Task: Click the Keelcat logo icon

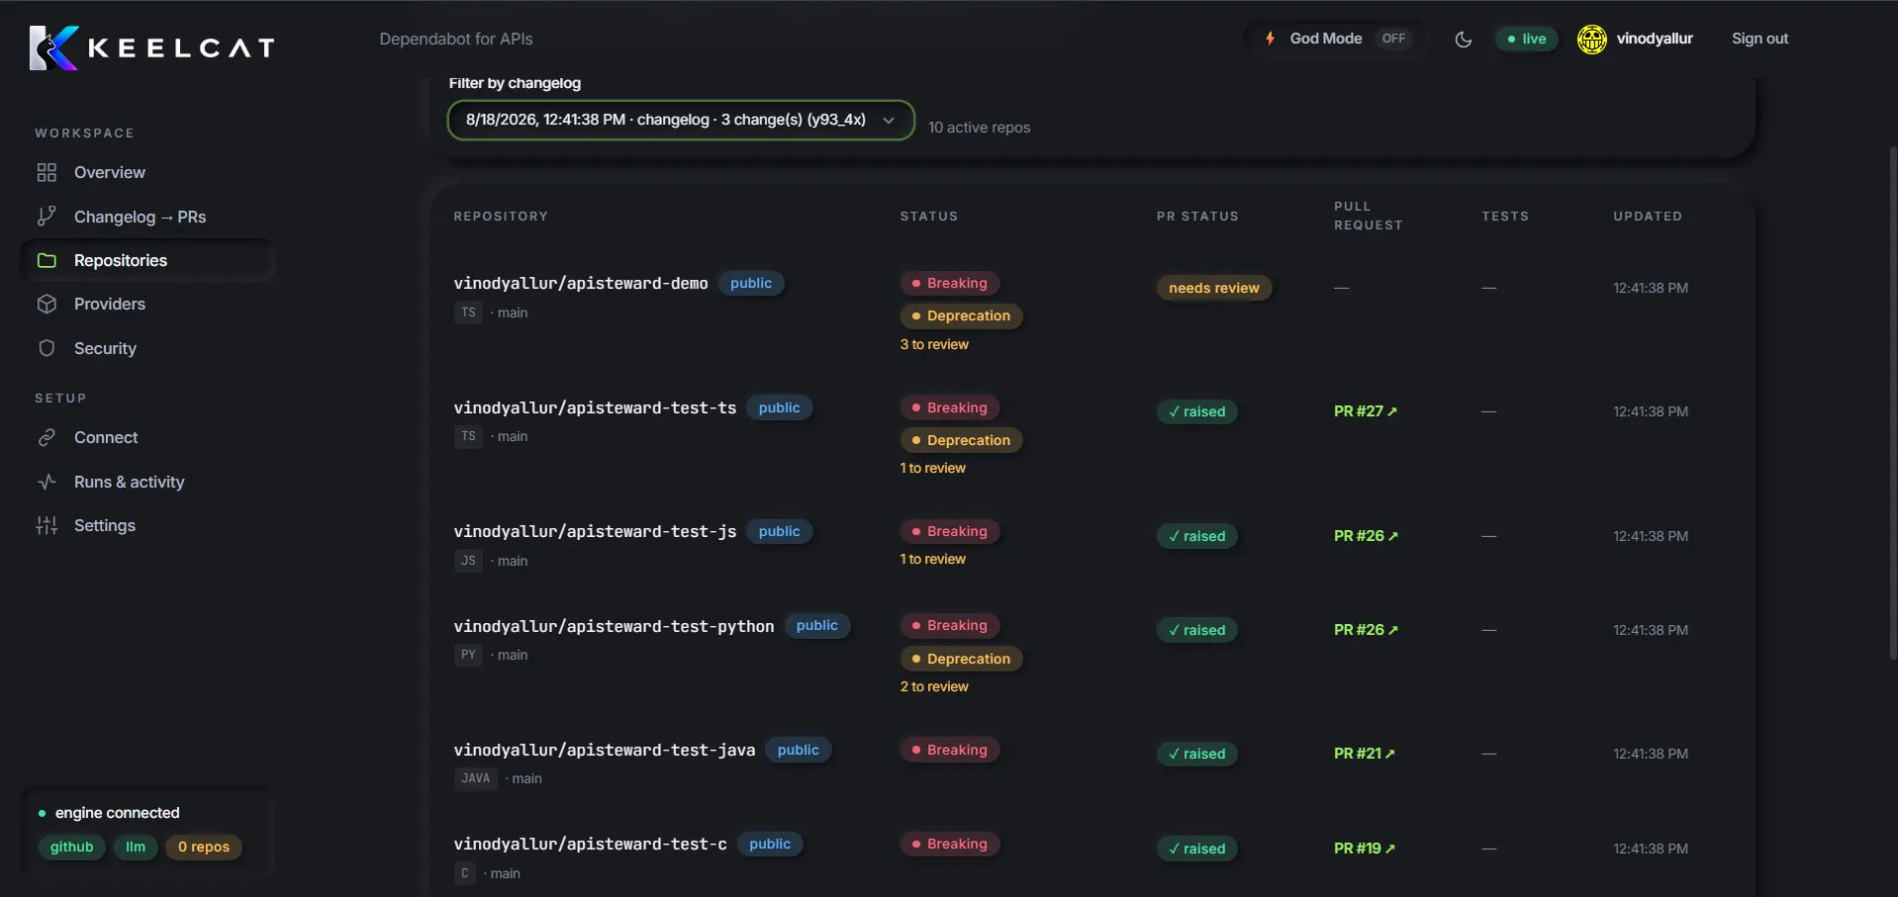Action: click(53, 47)
